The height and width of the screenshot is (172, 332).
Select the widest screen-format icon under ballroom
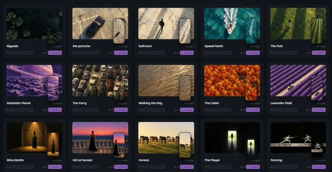[x=161, y=53]
